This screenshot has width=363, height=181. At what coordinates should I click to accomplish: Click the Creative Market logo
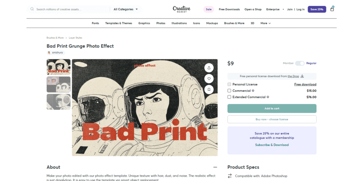[x=181, y=9]
